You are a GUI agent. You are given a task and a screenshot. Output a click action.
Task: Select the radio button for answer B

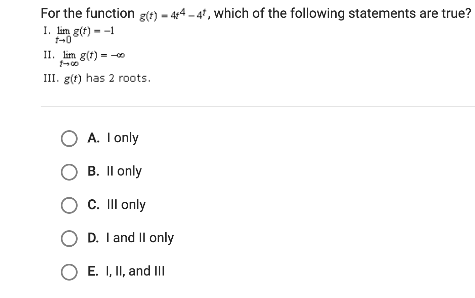[69, 172]
